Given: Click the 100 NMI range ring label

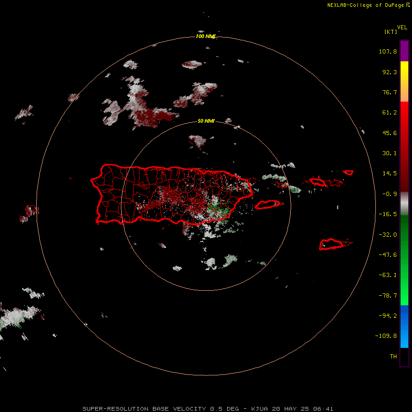Looking at the screenshot, I should click(206, 36).
